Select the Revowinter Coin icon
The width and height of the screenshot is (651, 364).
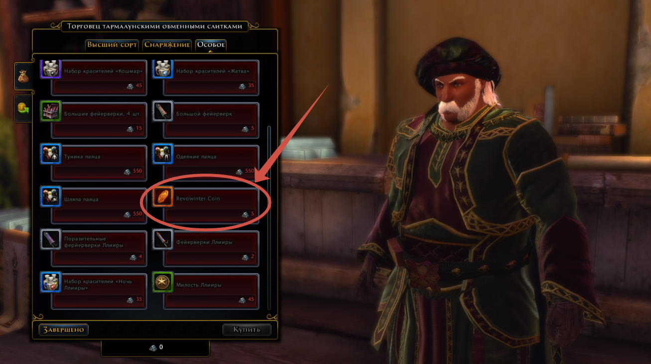(x=163, y=196)
